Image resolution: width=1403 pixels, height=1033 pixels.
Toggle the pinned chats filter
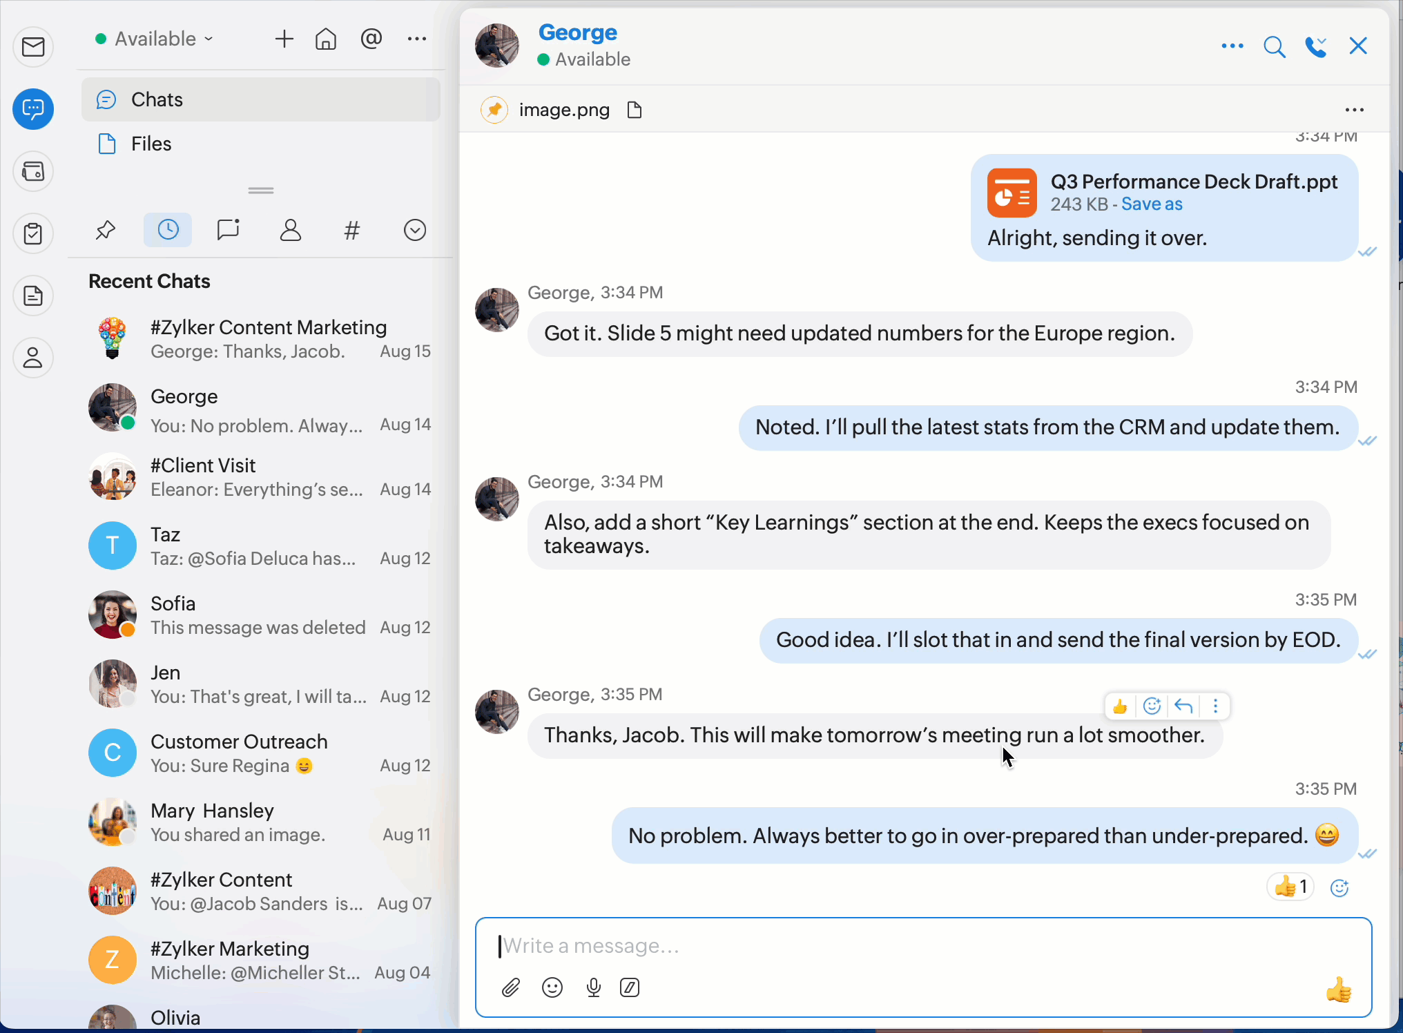106,230
